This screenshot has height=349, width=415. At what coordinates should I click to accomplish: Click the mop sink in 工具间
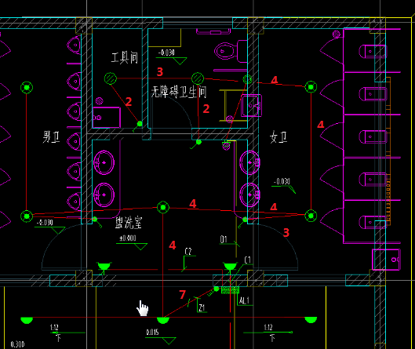coord(107,118)
